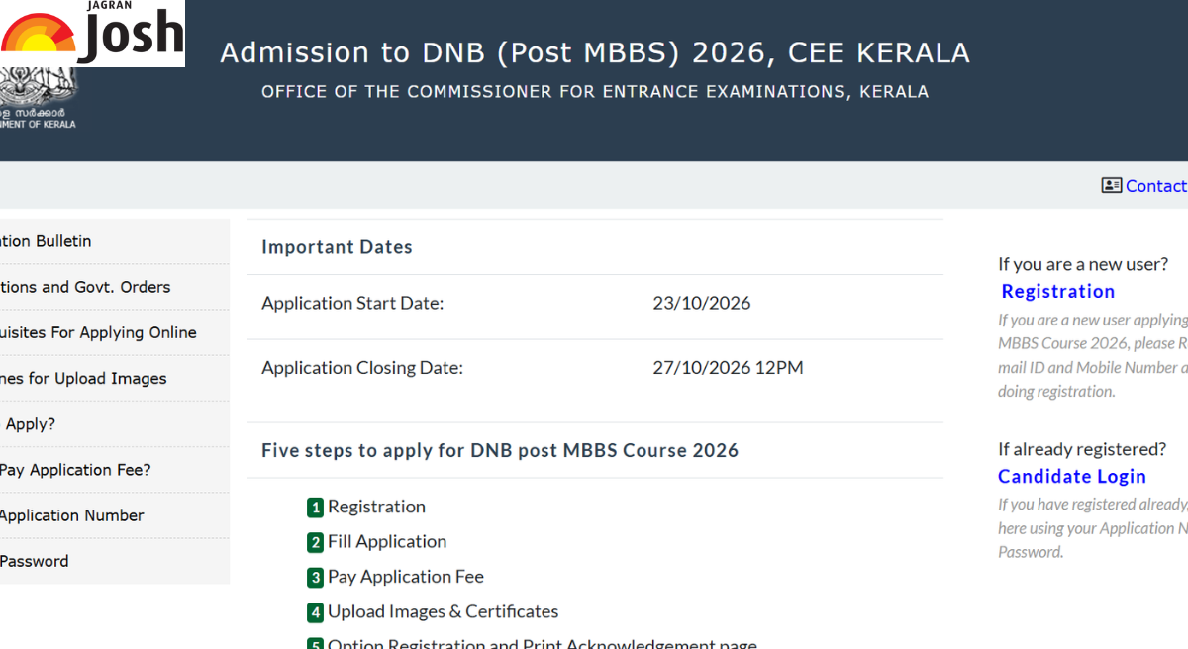1188x649 pixels.
Task: Open the Candidate Login link
Action: pos(1072,476)
